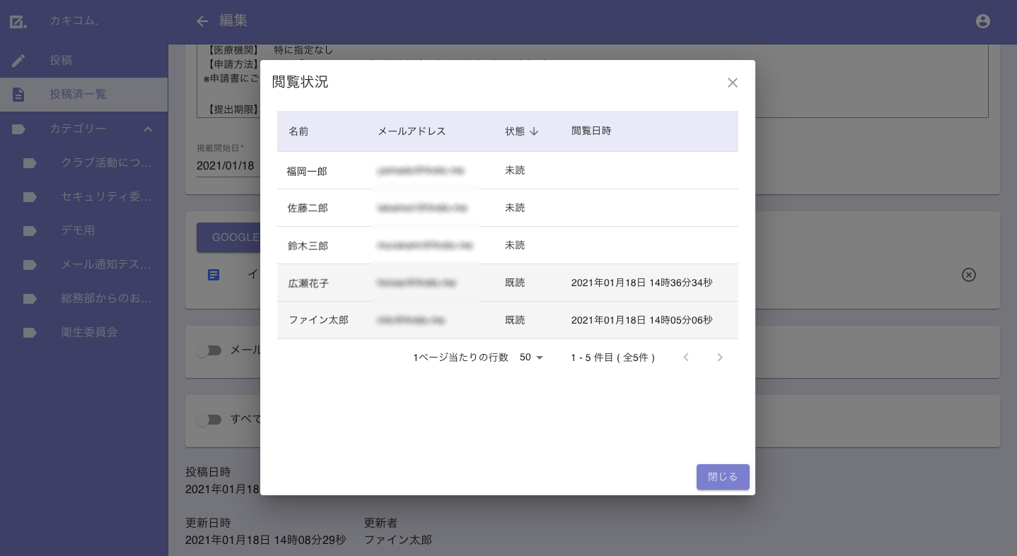Go to previous page of results
The width and height of the screenshot is (1017, 556).
pyautogui.click(x=685, y=357)
